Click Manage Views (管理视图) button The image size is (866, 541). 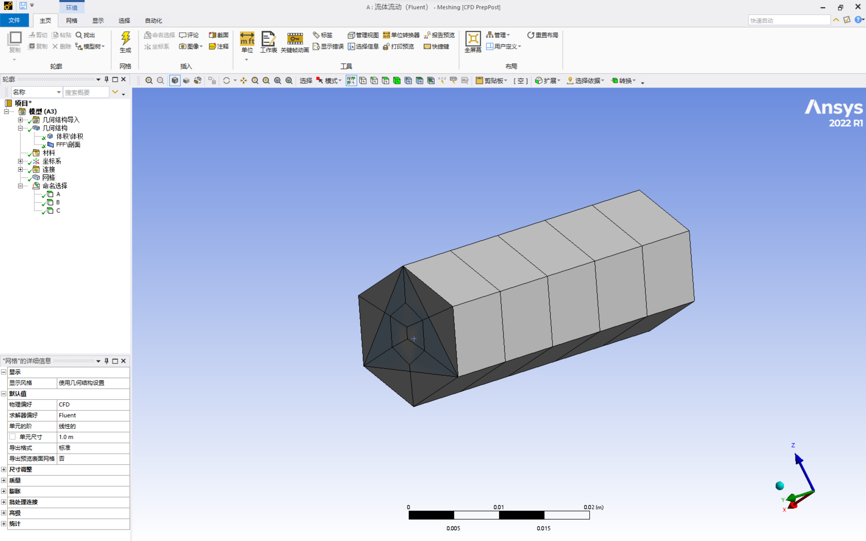363,35
